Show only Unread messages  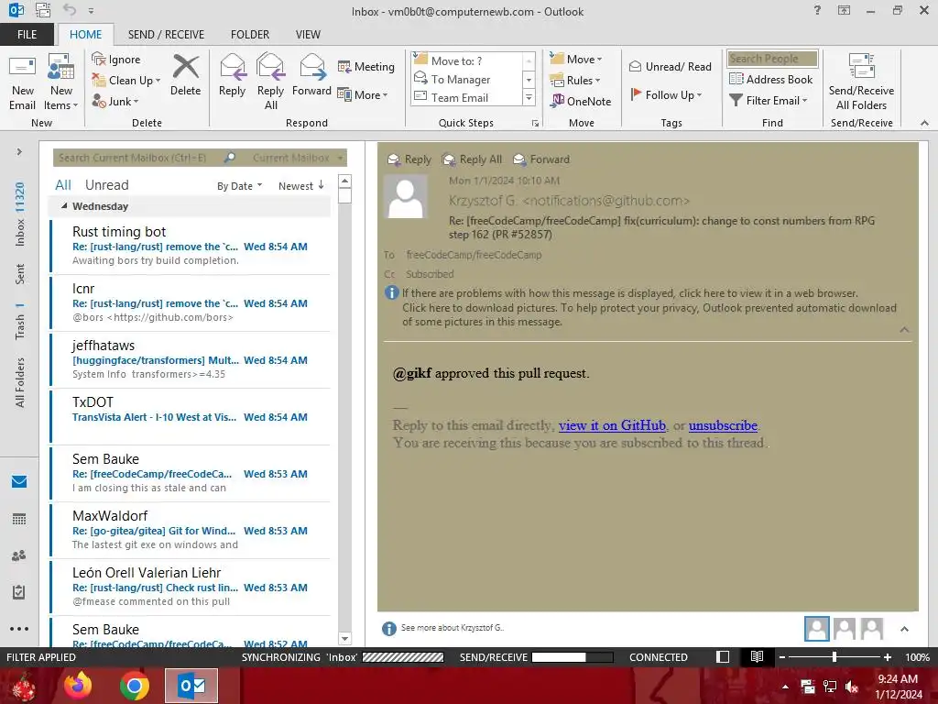[x=106, y=185]
